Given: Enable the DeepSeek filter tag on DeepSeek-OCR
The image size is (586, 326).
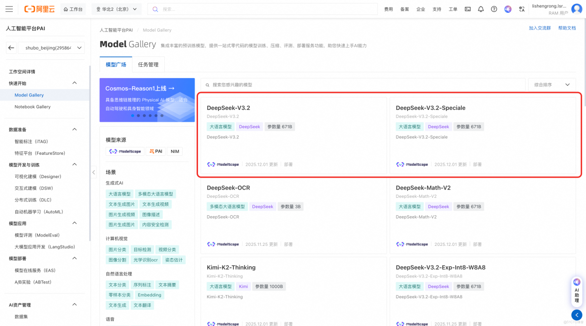Looking at the screenshot, I should click(262, 206).
